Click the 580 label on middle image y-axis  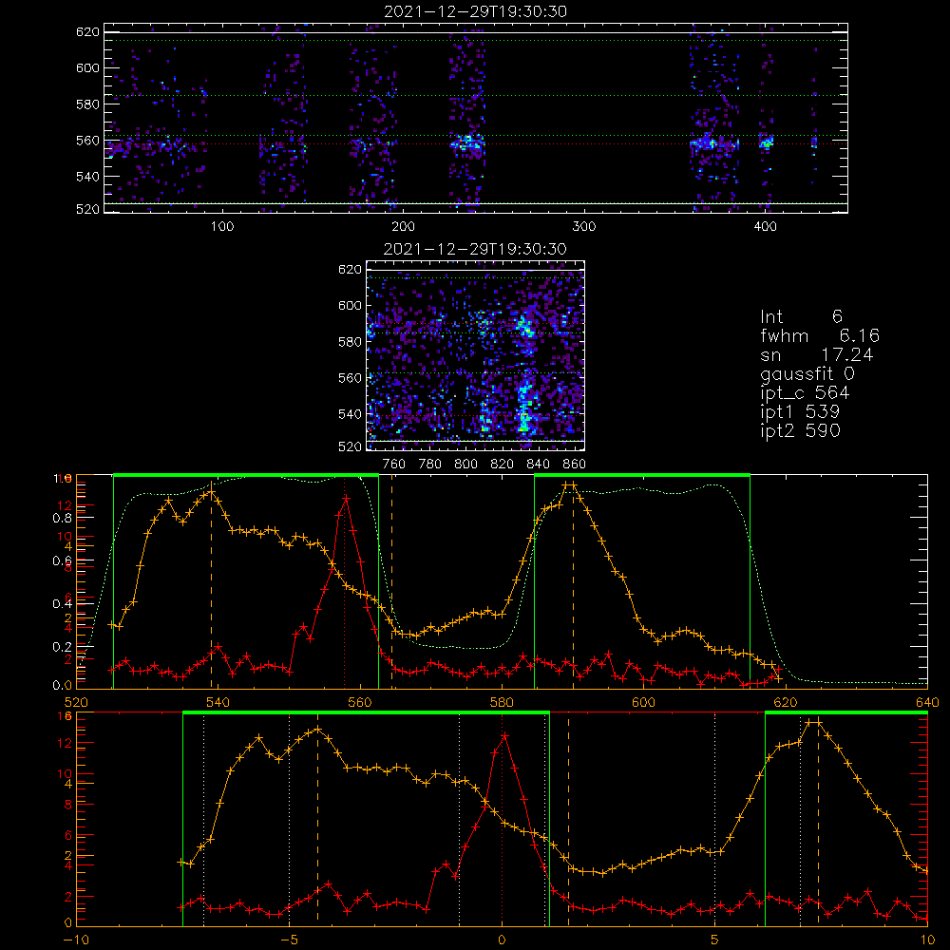point(351,342)
